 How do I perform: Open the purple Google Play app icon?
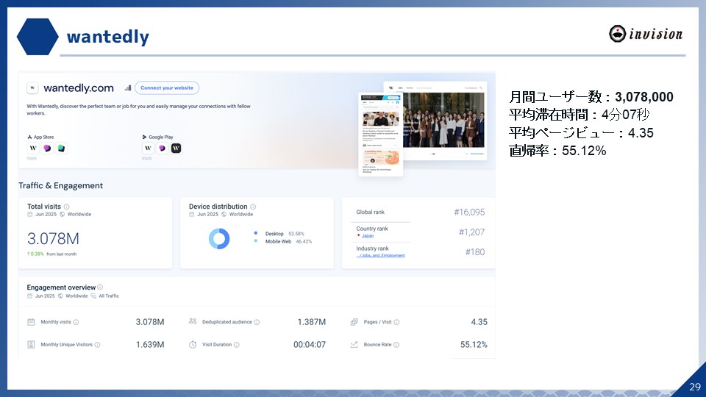[x=162, y=148]
